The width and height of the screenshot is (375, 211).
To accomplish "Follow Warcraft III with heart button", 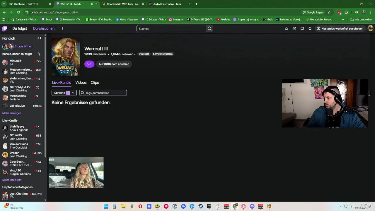I will click(89, 64).
